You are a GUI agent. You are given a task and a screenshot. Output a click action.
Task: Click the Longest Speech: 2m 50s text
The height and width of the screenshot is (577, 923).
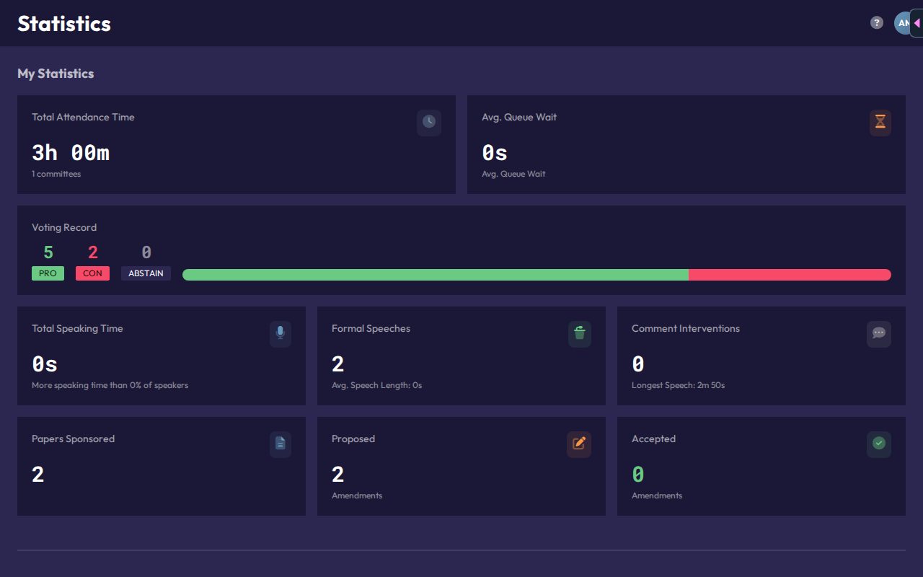[x=678, y=385]
